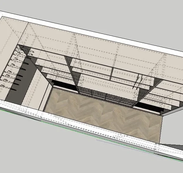Click the herringbone wood floor surface
Image resolution: width=183 pixels, height=173 pixels.
point(104,116)
